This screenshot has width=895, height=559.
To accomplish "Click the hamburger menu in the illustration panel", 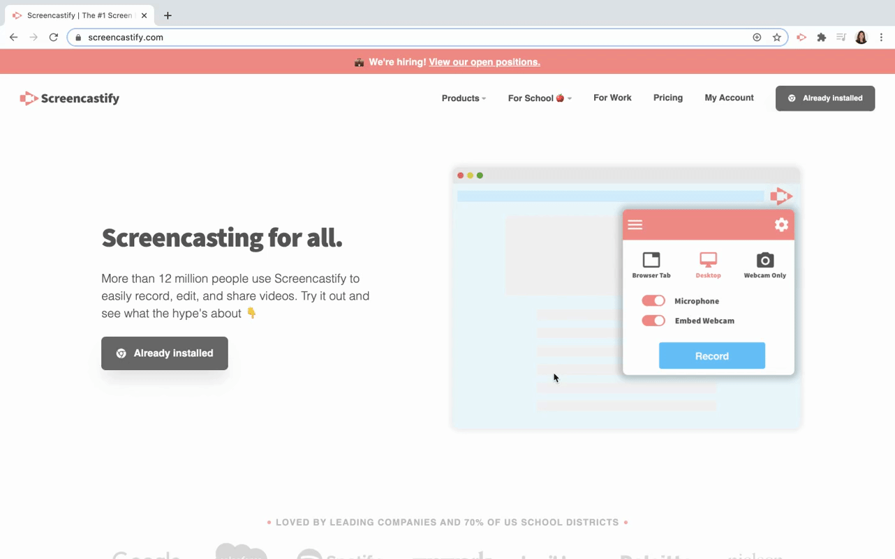I will click(635, 224).
